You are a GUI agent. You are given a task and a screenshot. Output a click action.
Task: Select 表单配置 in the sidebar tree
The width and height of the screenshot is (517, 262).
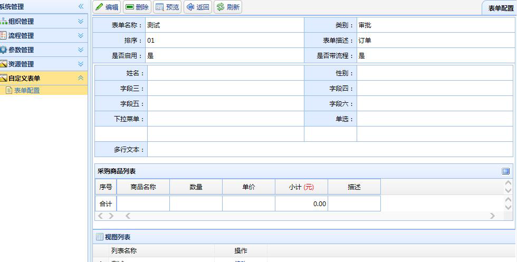(x=26, y=90)
